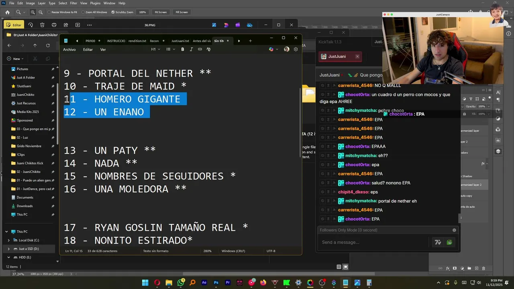514x289 pixels.
Task: Expand Just a SSD (D:) node
Action: [x=9, y=249]
